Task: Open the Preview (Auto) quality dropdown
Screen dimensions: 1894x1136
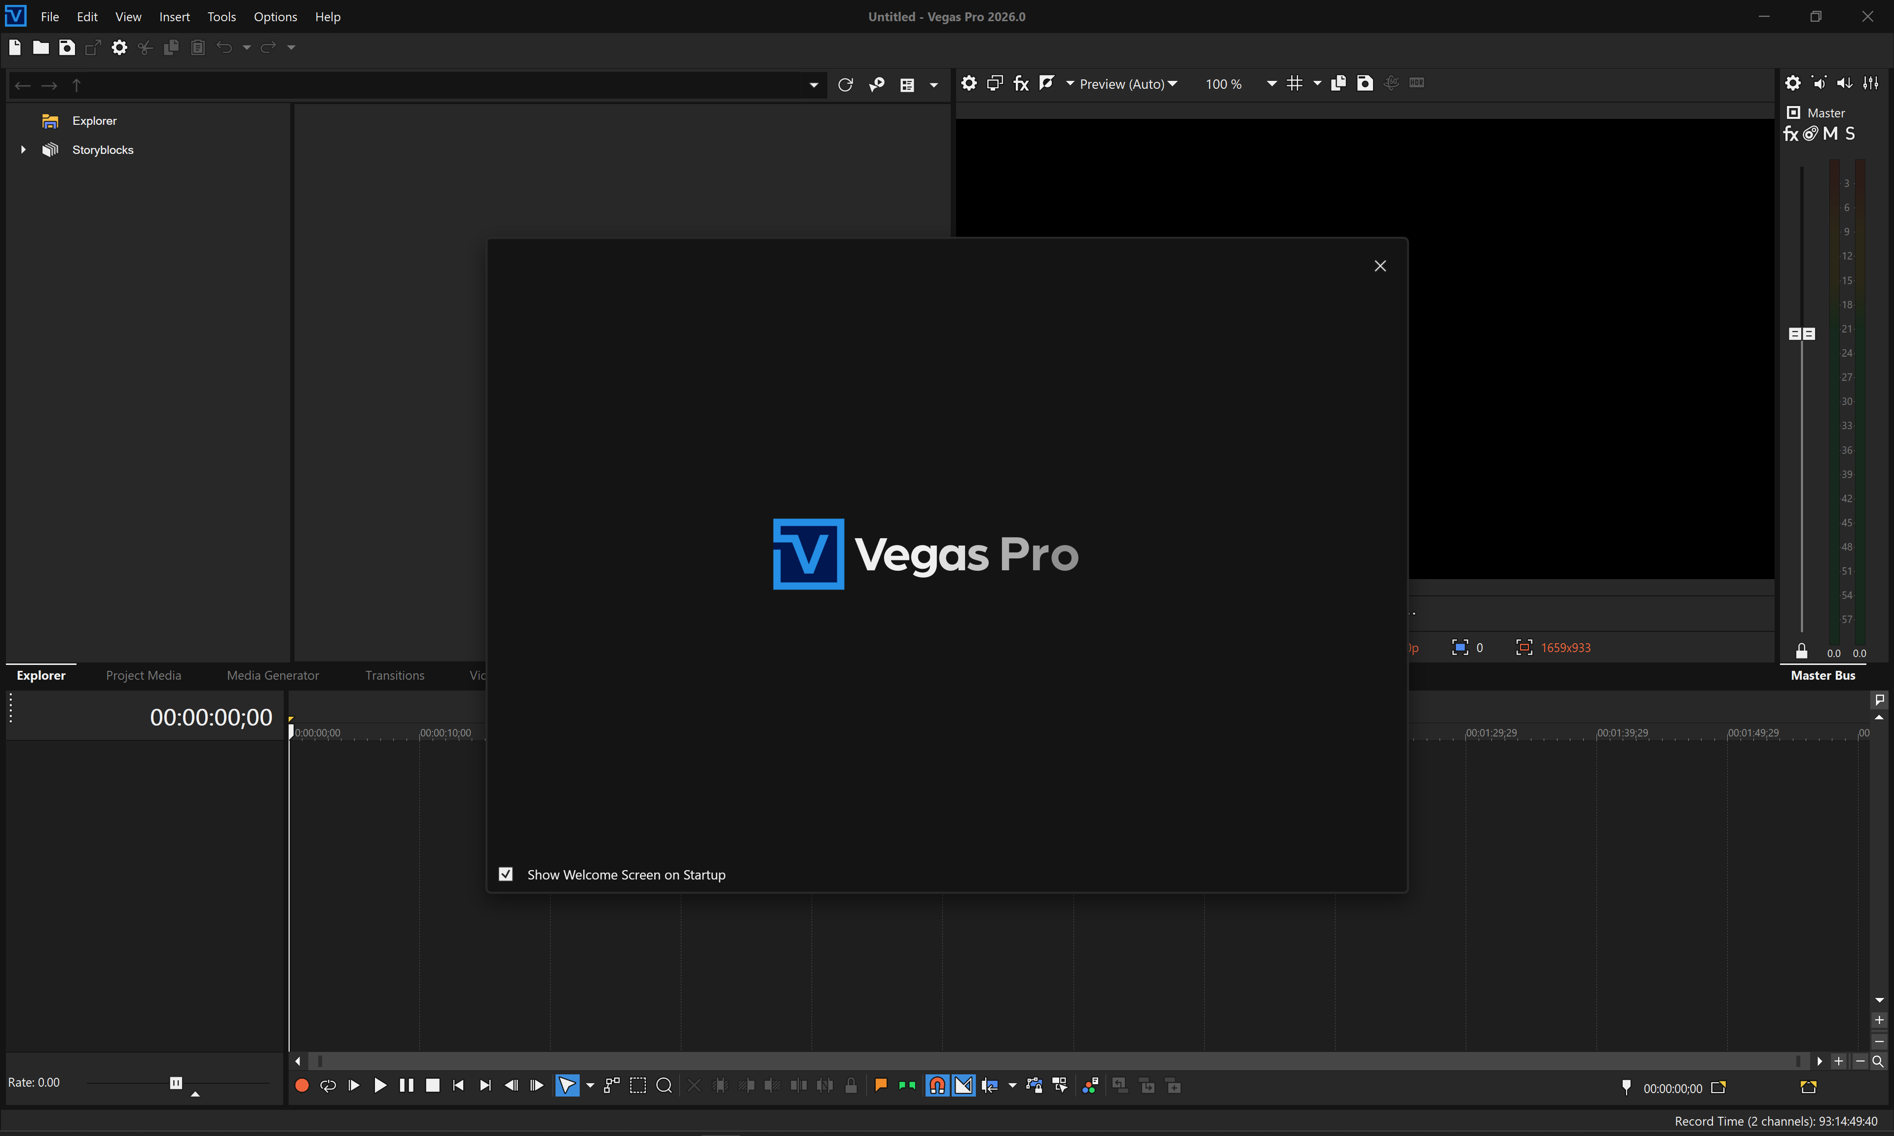Action: click(x=1128, y=83)
